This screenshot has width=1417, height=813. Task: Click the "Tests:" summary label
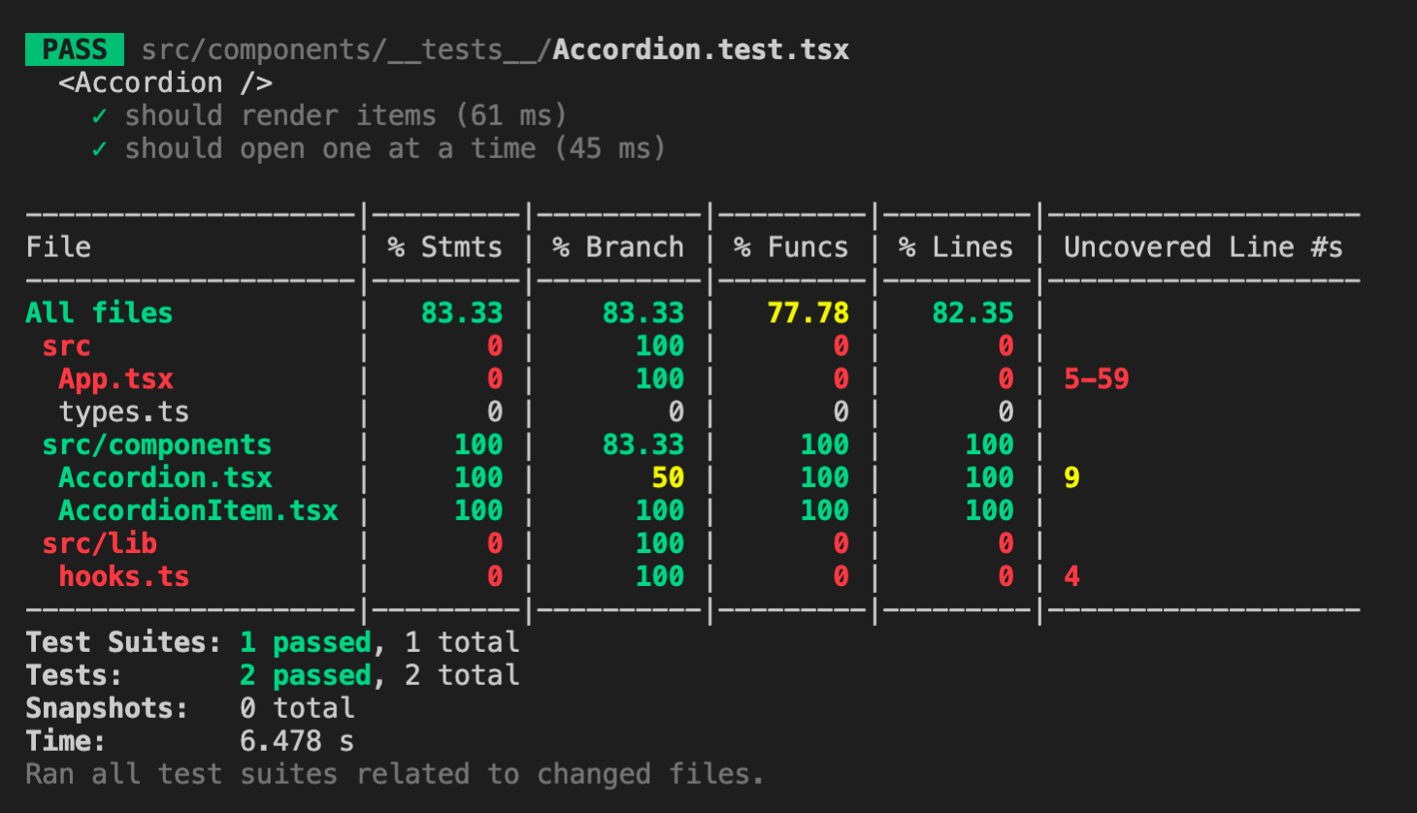pyautogui.click(x=74, y=675)
